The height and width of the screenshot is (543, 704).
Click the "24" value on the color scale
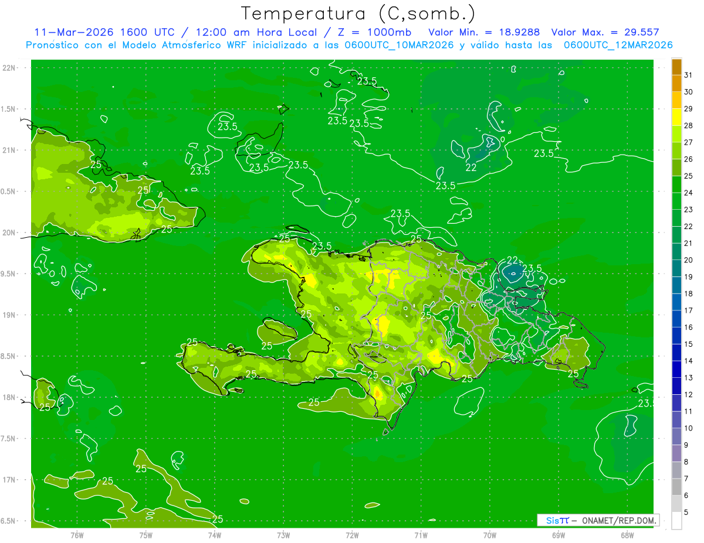(x=689, y=193)
